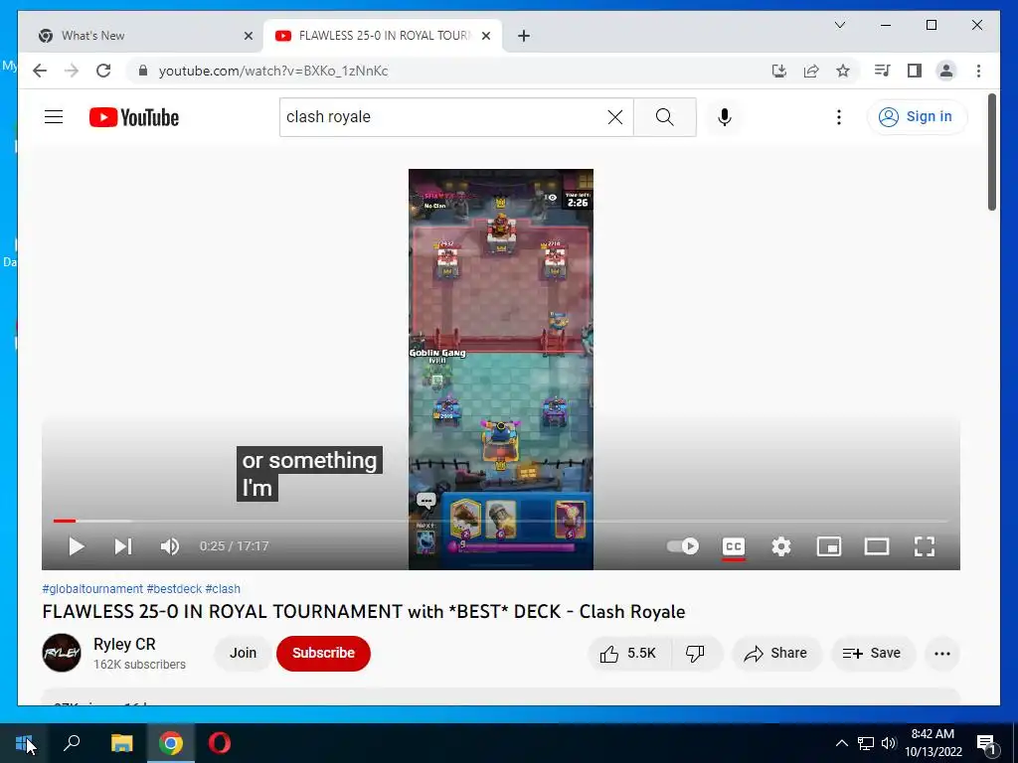The image size is (1018, 763).
Task: Click the address bar URL
Action: 273,71
